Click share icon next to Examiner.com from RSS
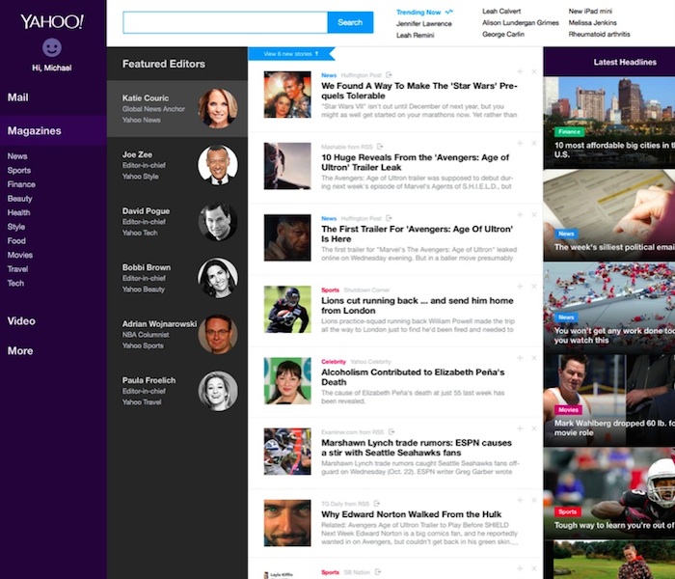The width and height of the screenshot is (675, 579). [x=391, y=431]
